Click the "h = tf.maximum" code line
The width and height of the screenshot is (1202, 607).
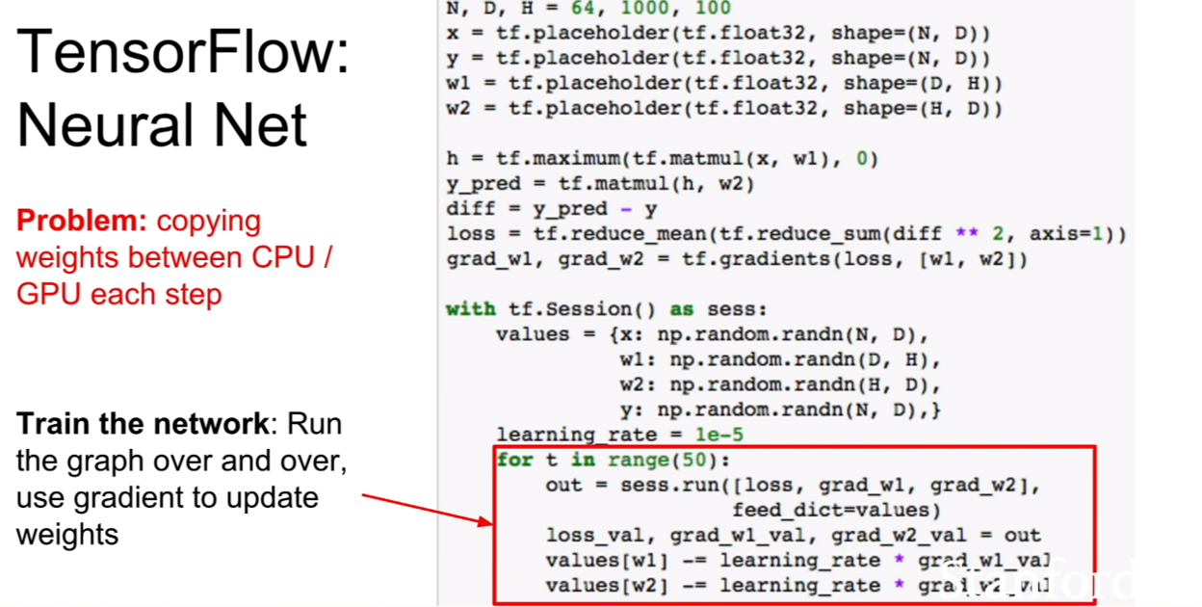point(663,159)
